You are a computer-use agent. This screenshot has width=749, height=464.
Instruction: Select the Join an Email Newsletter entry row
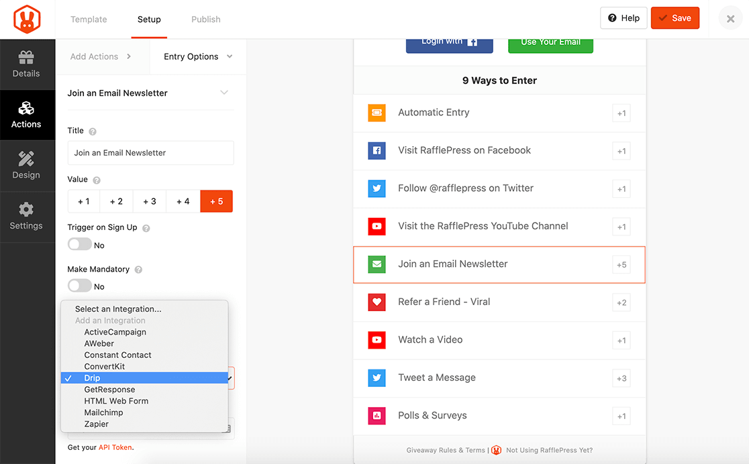pos(499,264)
